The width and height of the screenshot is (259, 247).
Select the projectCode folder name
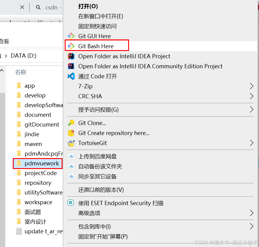pos(41,173)
